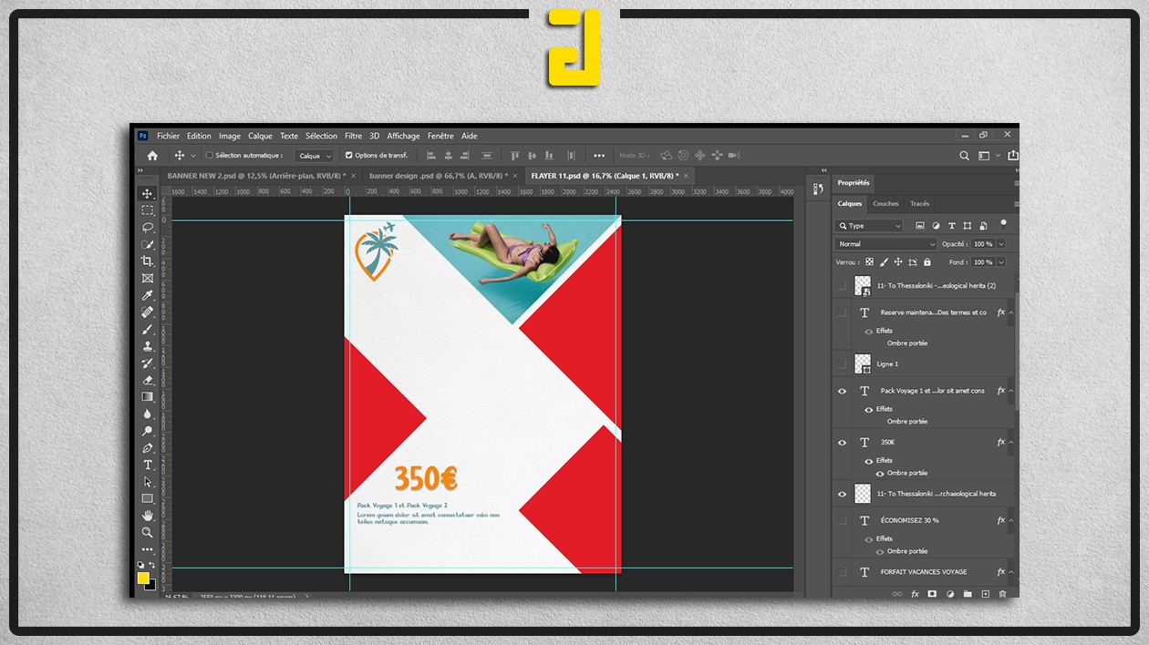Open the Calque auto-select dropdown
The width and height of the screenshot is (1149, 645).
(316, 156)
